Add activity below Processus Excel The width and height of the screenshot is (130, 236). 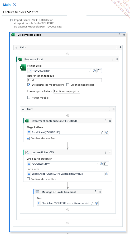point(68,223)
